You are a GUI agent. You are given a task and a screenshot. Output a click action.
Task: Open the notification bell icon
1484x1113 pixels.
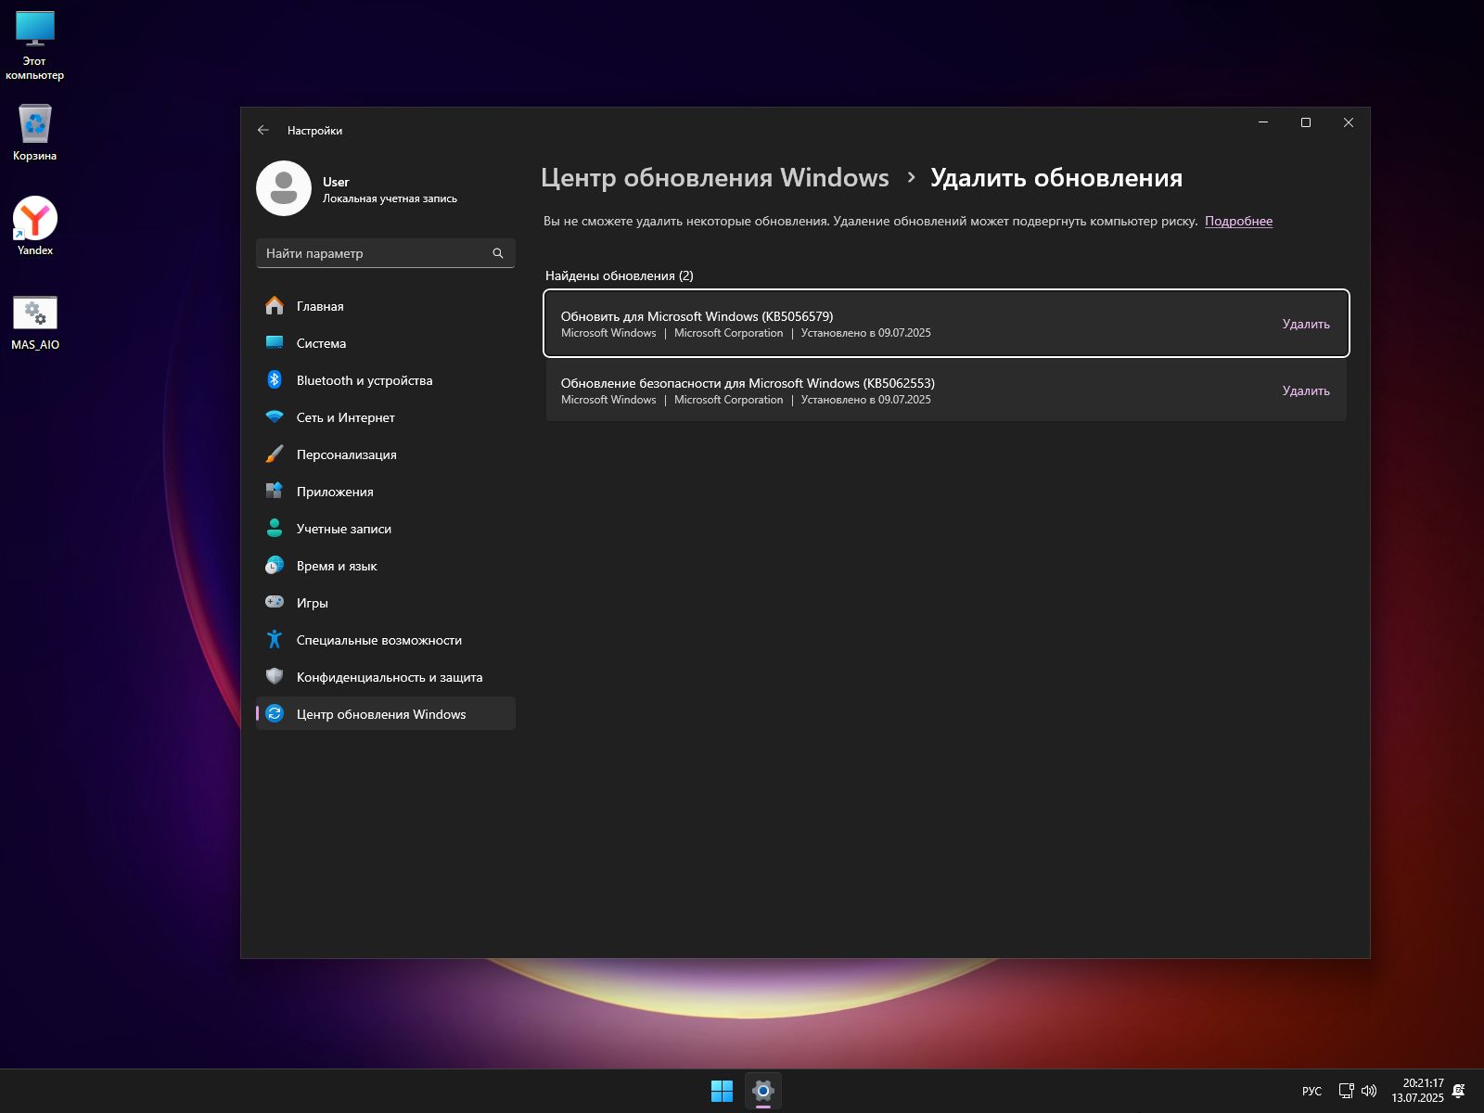[1459, 1091]
